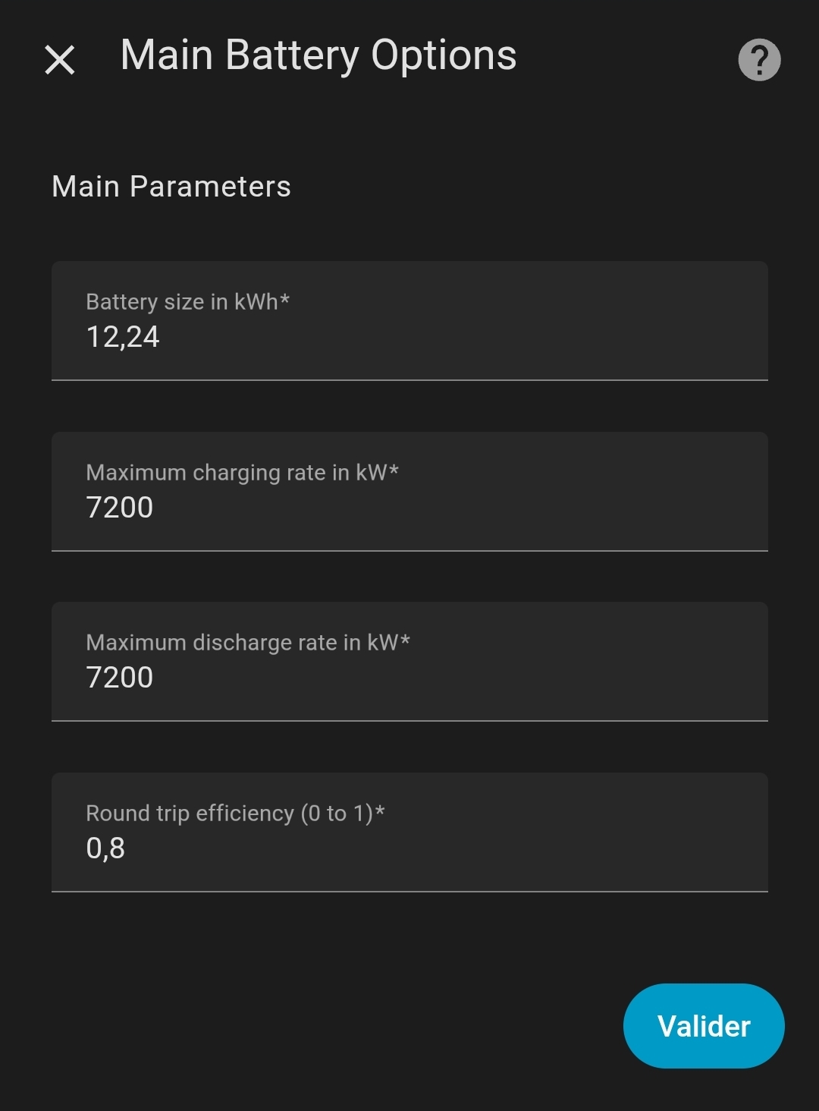Focus the Maximum charging rate input field
The height and width of the screenshot is (1111, 819).
coord(409,492)
